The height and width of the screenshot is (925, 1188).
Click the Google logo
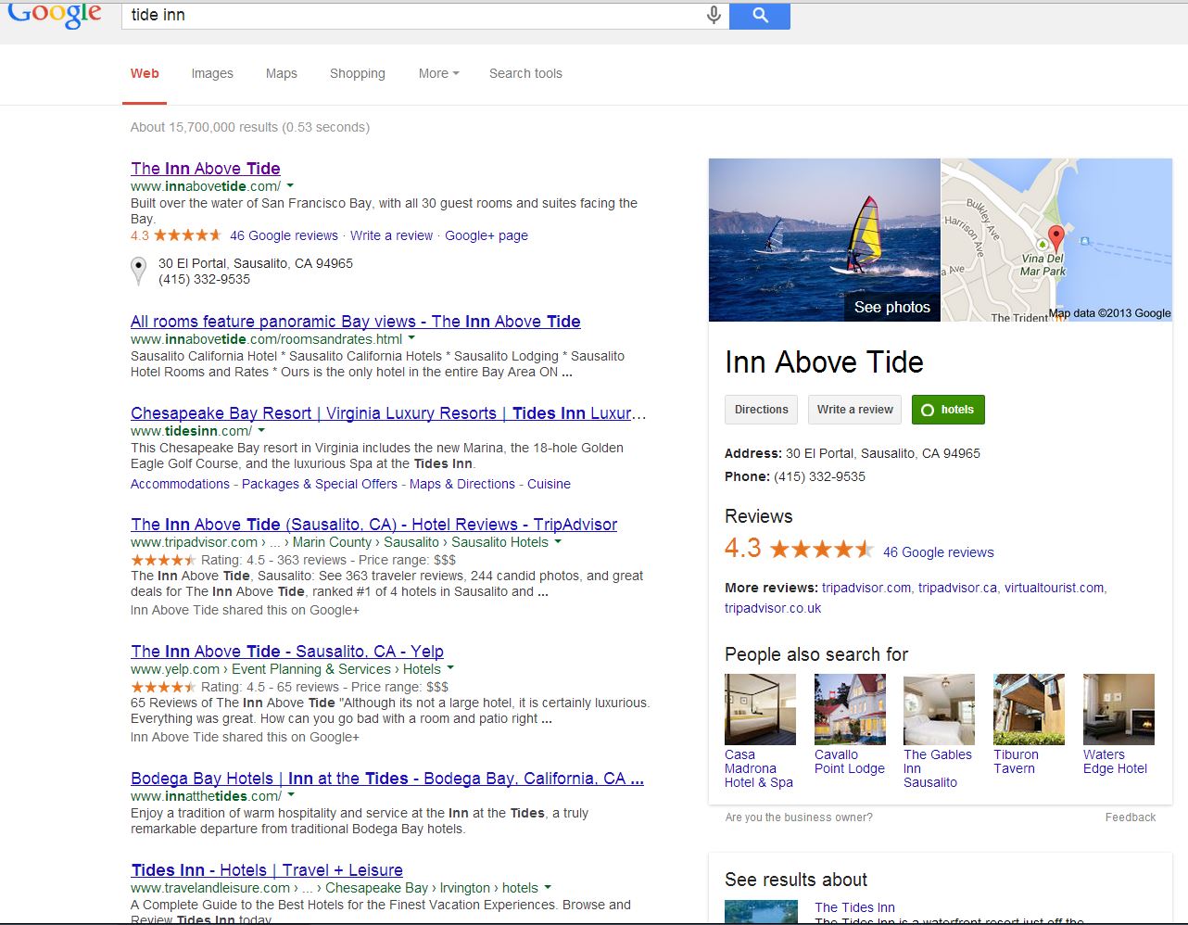[55, 14]
